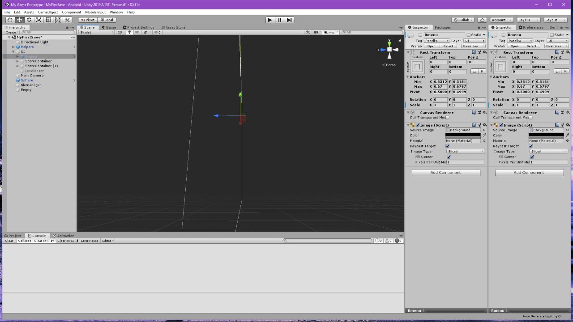Open the Layout dropdown

pyautogui.click(x=556, y=20)
